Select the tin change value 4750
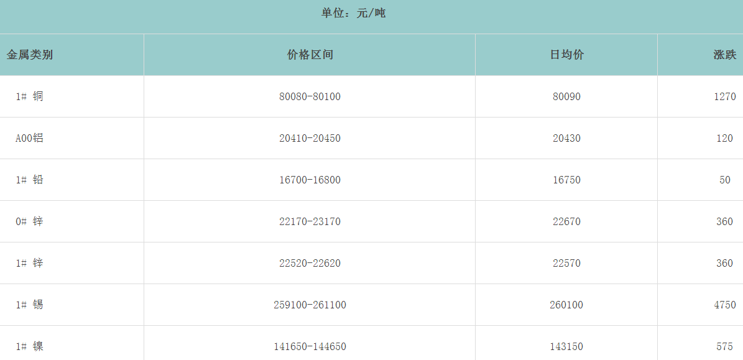The height and width of the screenshot is (360, 743). pos(725,305)
